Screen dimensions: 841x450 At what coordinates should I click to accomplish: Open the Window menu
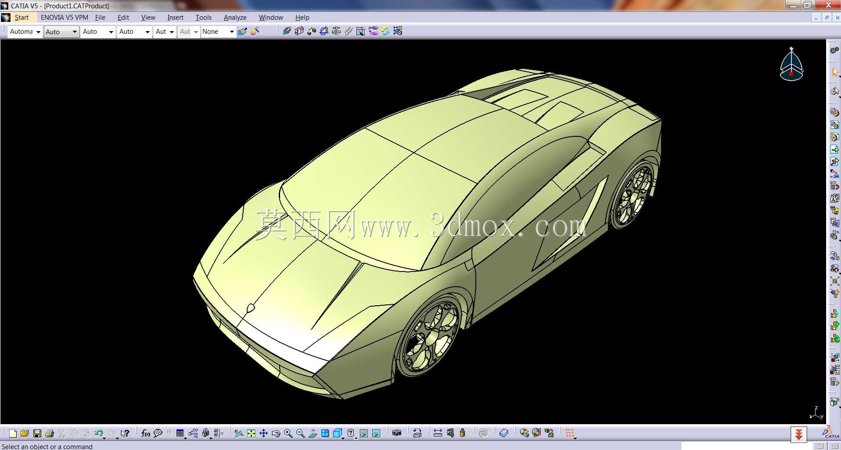click(271, 18)
